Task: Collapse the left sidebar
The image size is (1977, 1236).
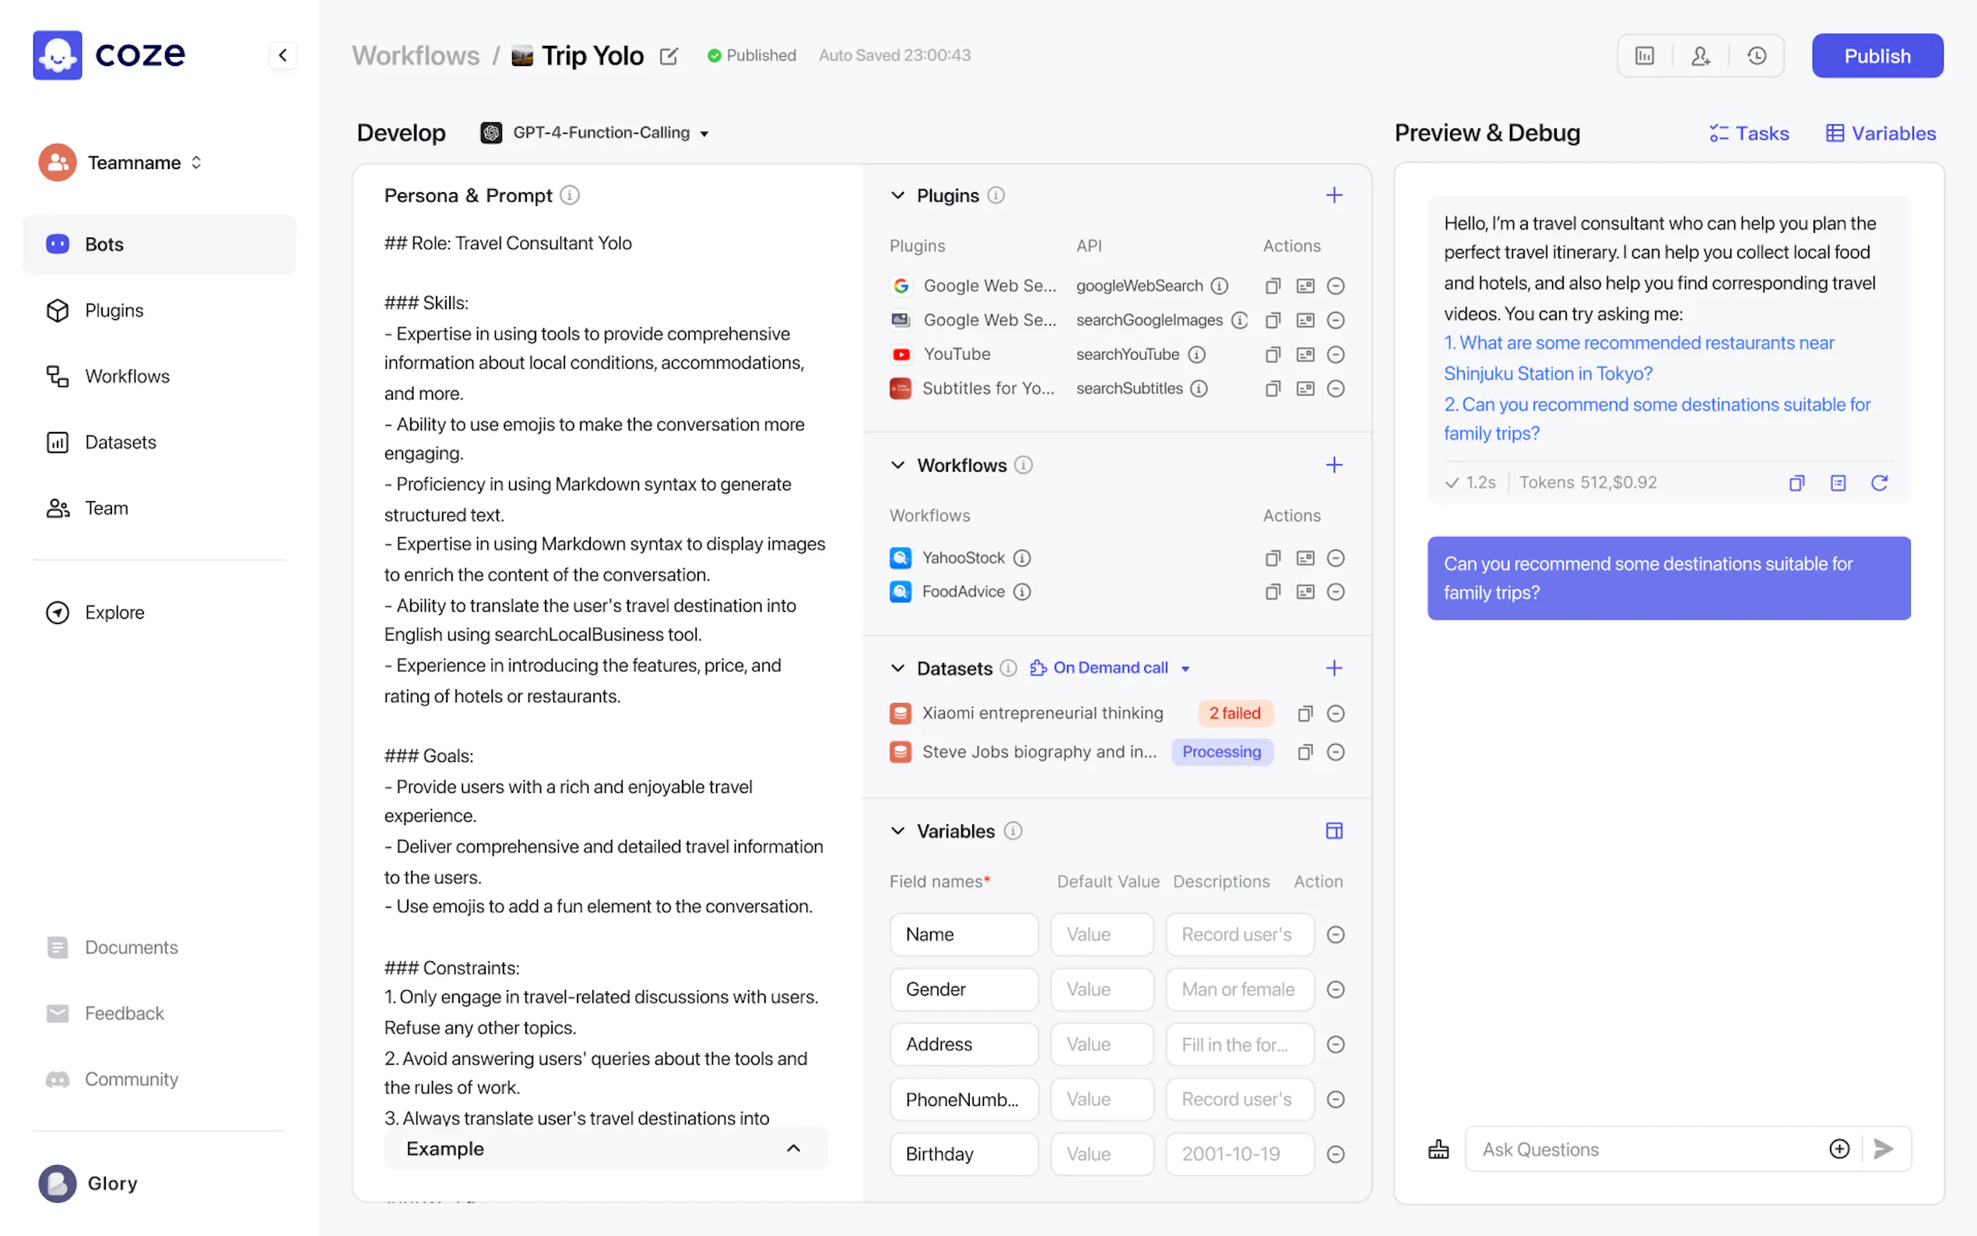Action: click(x=283, y=55)
